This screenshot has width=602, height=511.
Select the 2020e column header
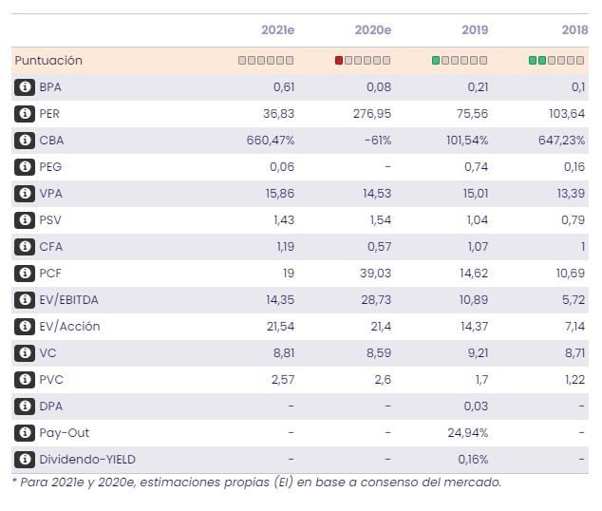[373, 30]
